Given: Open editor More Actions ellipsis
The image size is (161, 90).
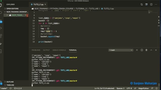Looking at the screenshot, I should 156,4.
